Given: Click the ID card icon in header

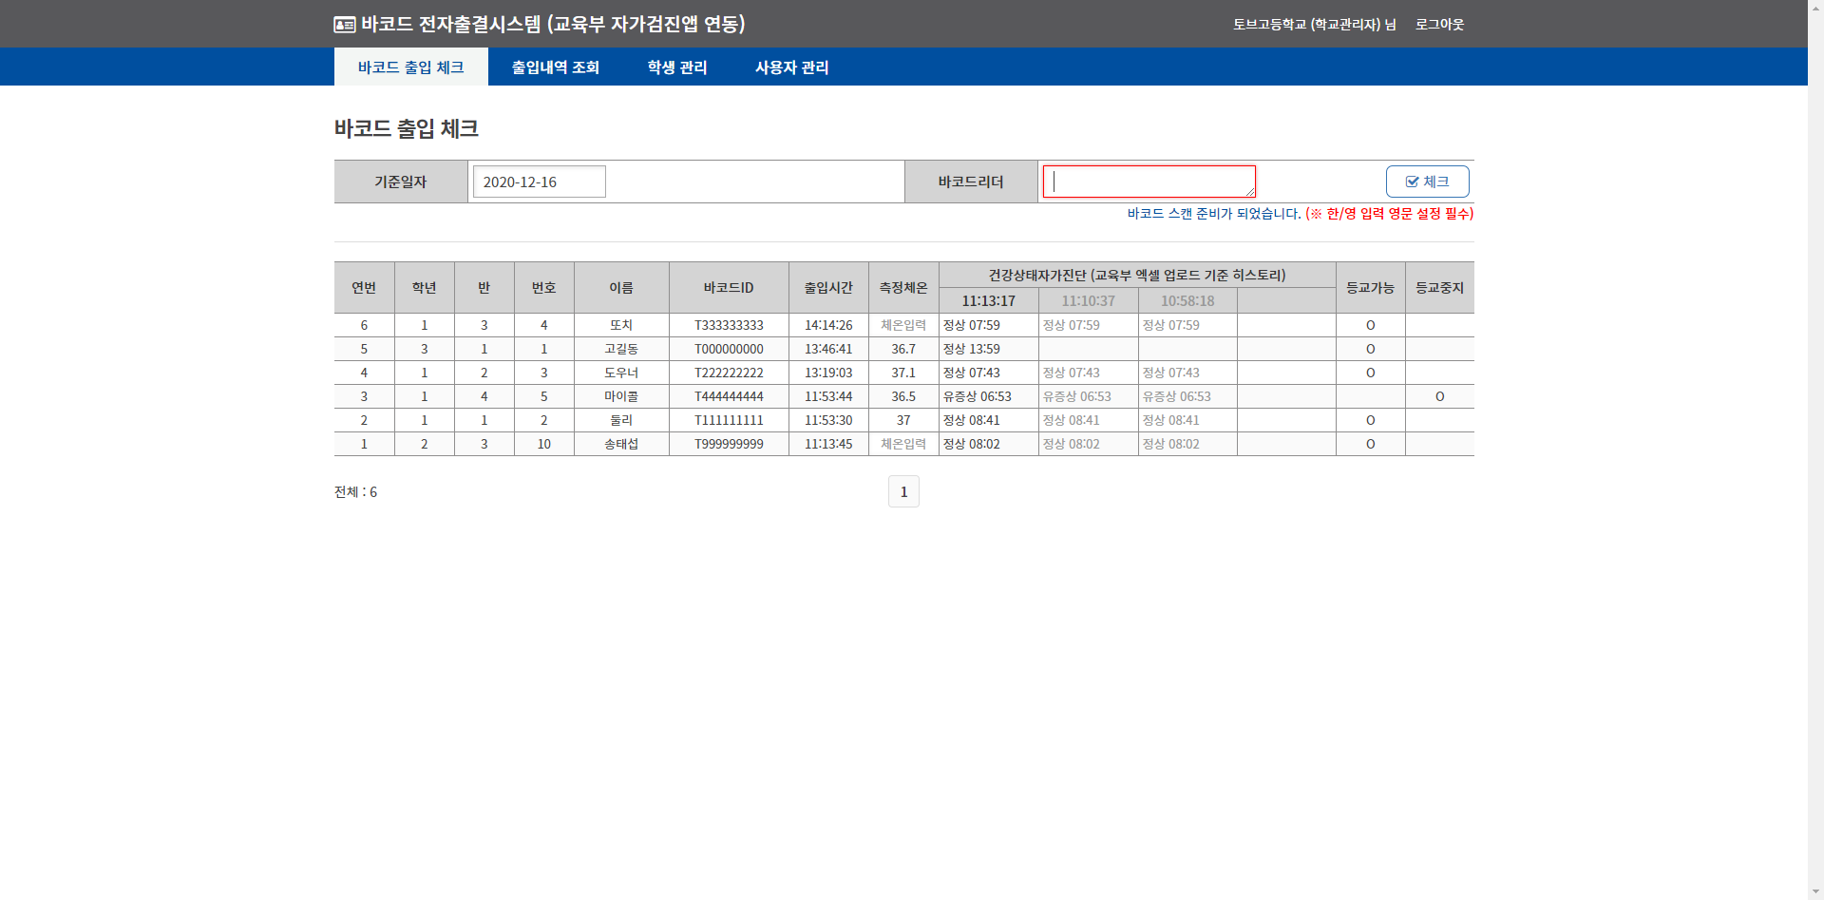Looking at the screenshot, I should coord(345,25).
